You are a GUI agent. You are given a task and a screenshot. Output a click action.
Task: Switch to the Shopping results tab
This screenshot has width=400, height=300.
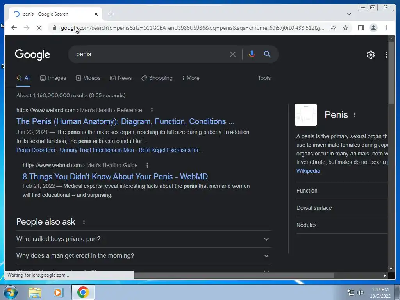(x=157, y=78)
